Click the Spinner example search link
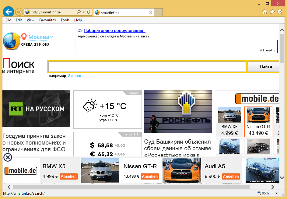Image resolution: width=287 pixels, height=199 pixels. pyautogui.click(x=75, y=76)
